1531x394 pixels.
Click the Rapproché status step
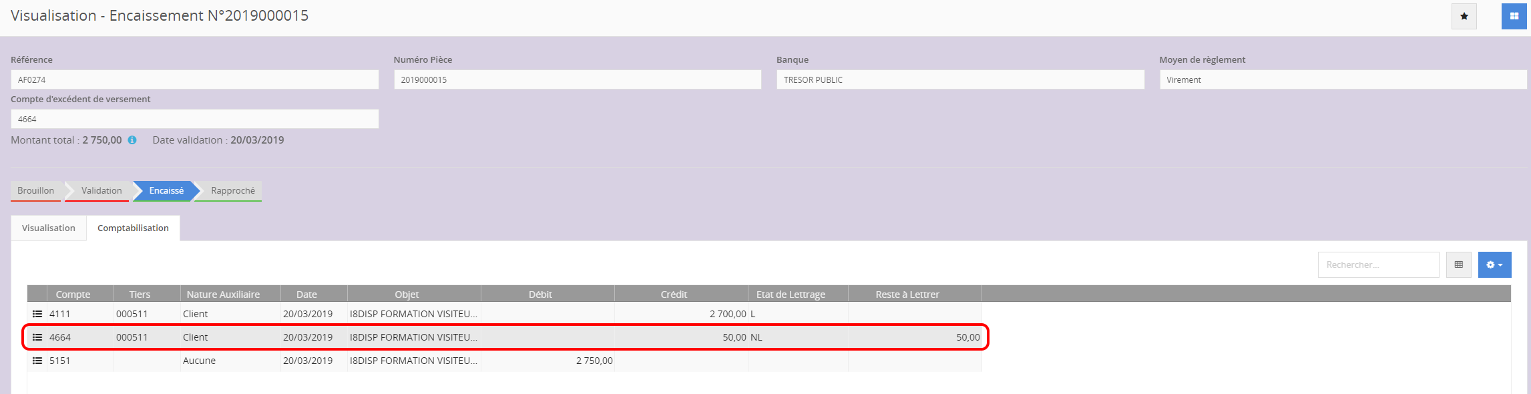click(232, 191)
